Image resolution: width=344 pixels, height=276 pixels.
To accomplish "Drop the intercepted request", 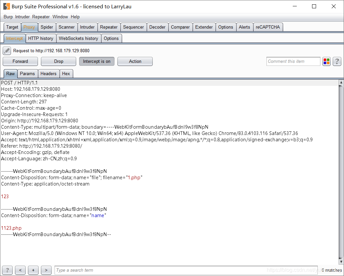I will point(59,62).
